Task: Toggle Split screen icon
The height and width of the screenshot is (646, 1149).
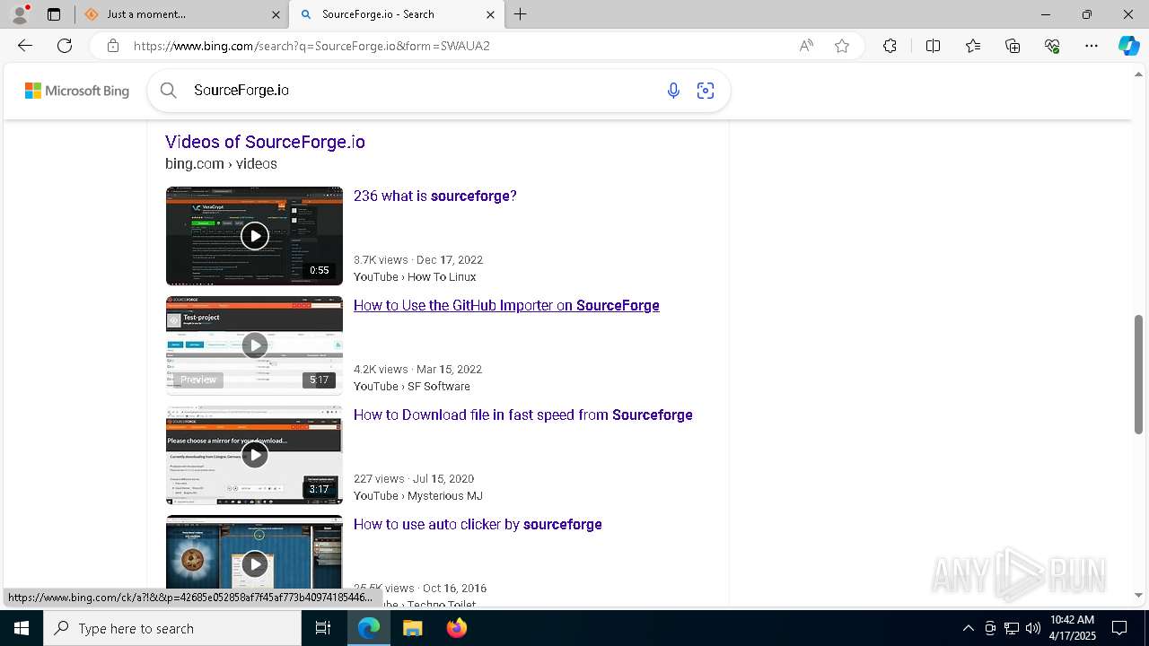Action: [x=933, y=46]
